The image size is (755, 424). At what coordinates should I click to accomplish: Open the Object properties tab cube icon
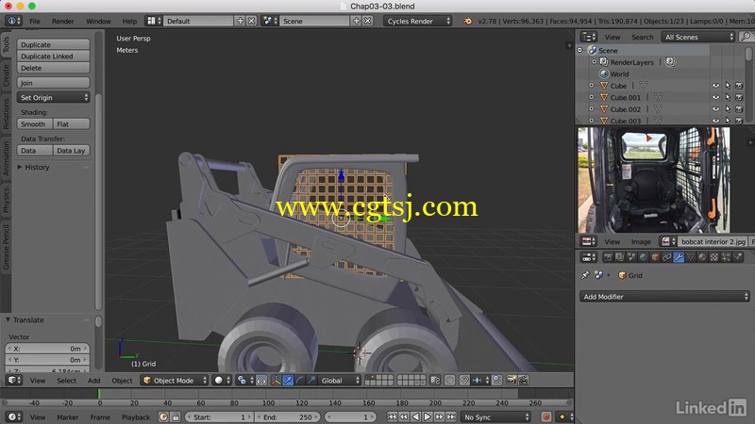[x=655, y=257]
